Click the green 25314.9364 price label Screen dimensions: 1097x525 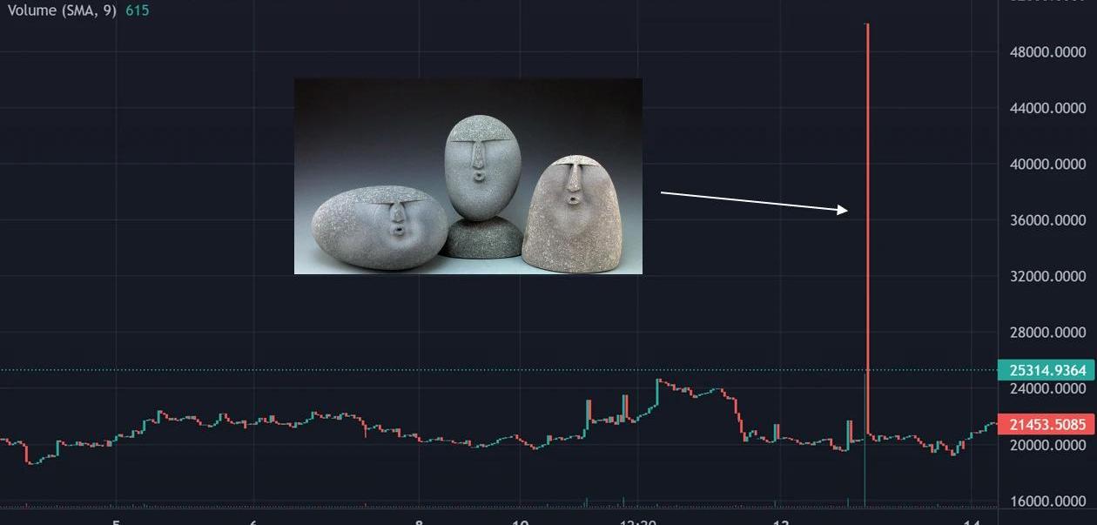[1046, 370]
